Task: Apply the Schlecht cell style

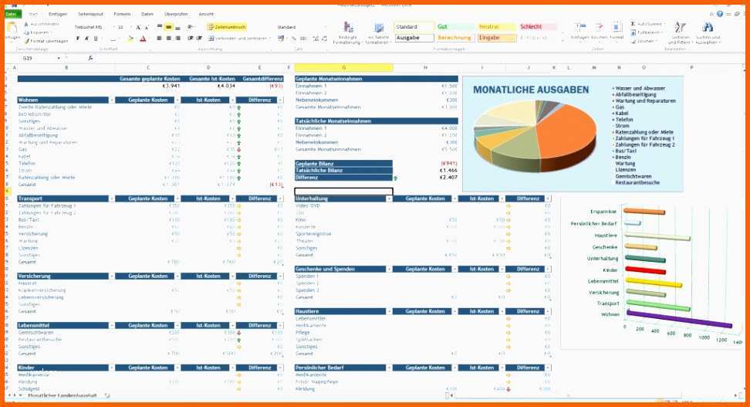Action: (537, 27)
